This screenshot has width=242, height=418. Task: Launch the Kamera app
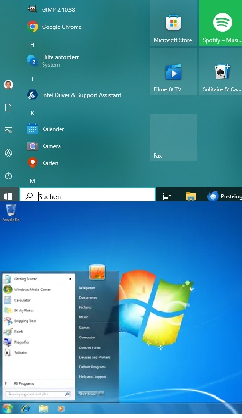coord(44,146)
